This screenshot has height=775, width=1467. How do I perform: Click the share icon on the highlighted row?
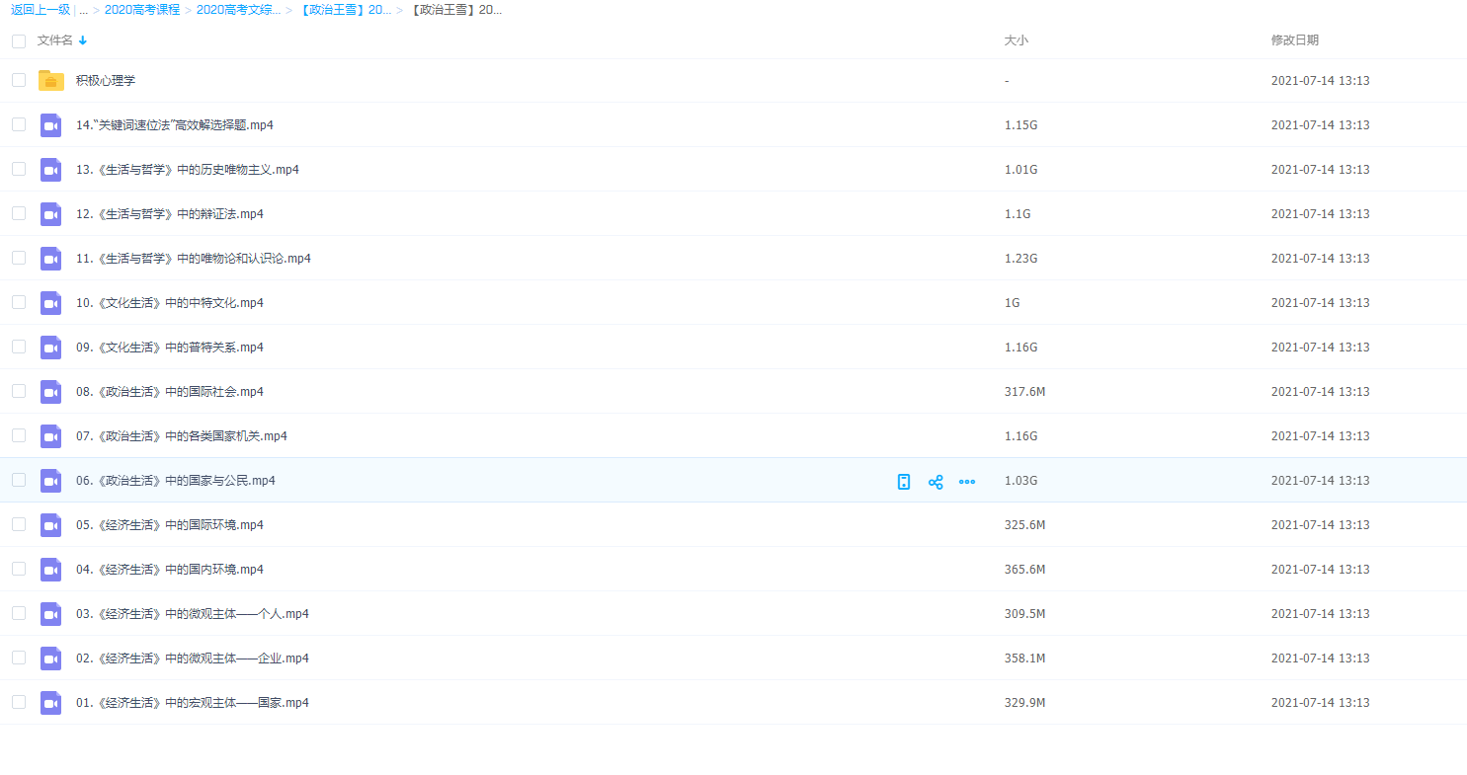(936, 482)
